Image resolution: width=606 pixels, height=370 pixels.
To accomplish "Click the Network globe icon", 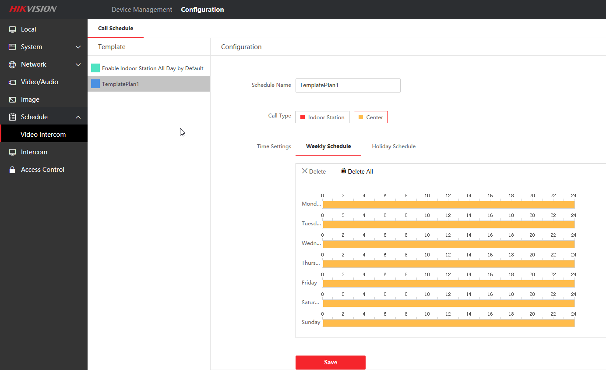I will coord(12,64).
